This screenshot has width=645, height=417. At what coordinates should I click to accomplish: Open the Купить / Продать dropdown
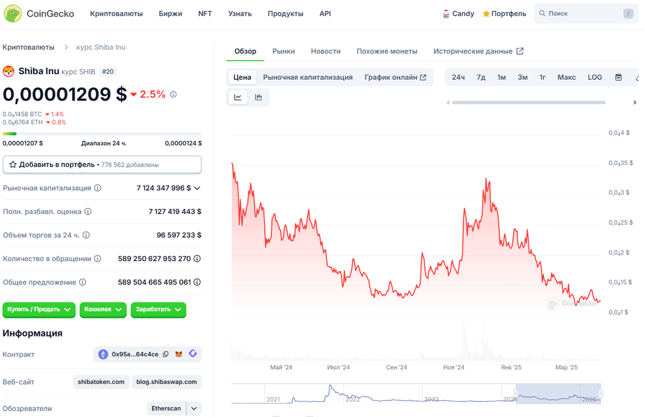pos(39,310)
